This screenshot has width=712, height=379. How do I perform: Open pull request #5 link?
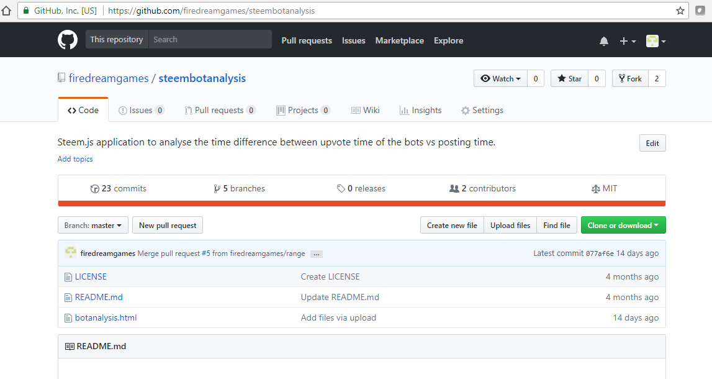click(x=205, y=253)
